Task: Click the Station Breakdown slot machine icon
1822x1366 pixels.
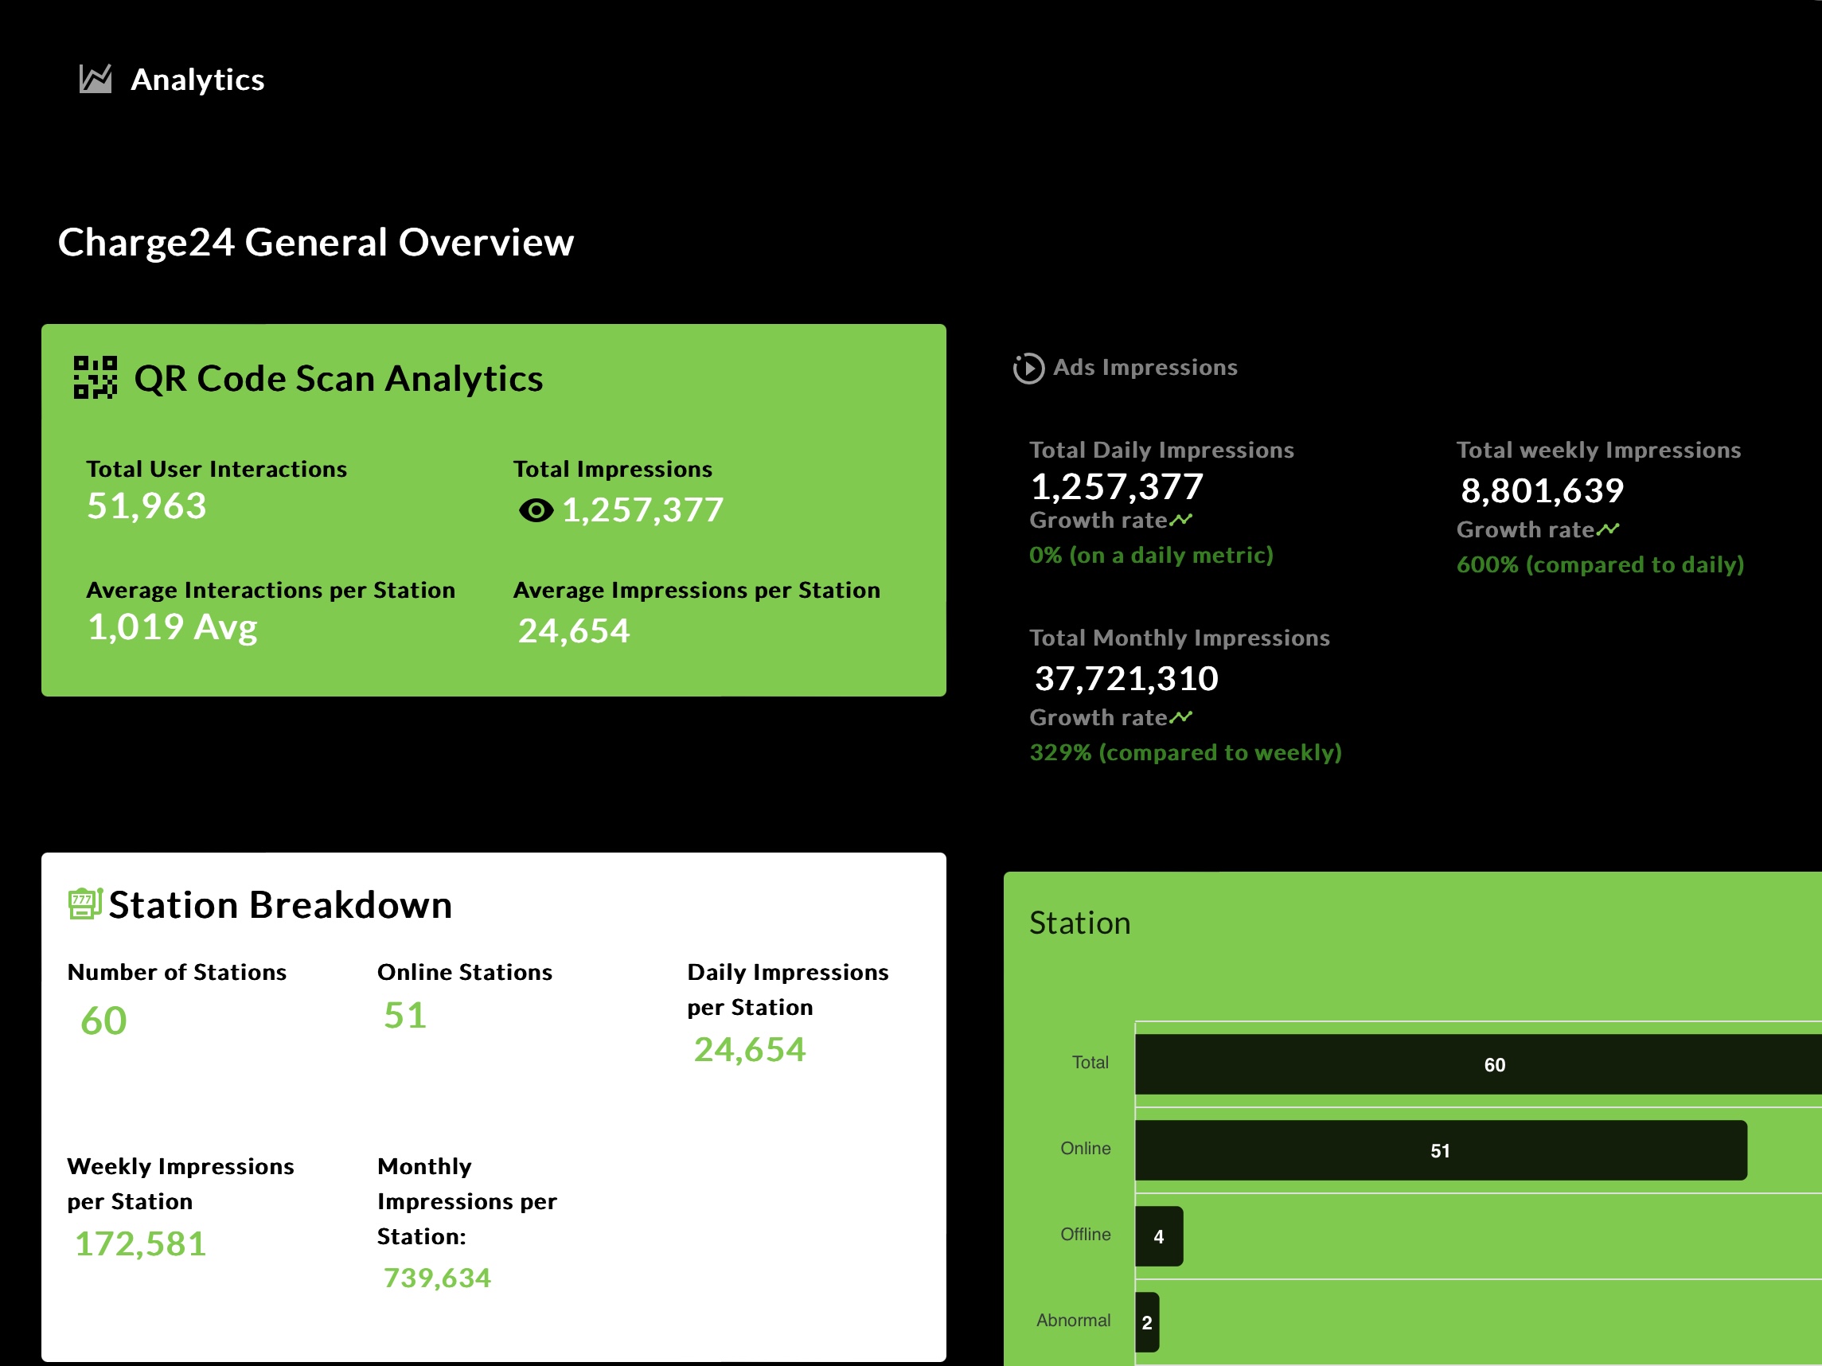Action: tap(85, 904)
